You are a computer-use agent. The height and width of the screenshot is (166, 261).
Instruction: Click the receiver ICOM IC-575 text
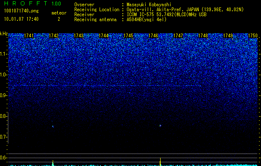[166, 15]
